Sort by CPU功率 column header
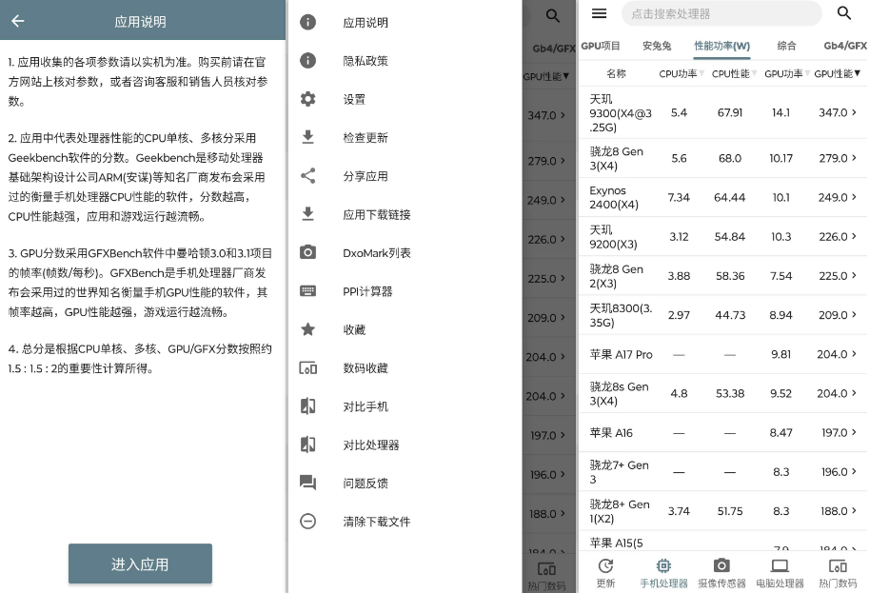Image resolution: width=869 pixels, height=593 pixels. pyautogui.click(x=679, y=73)
